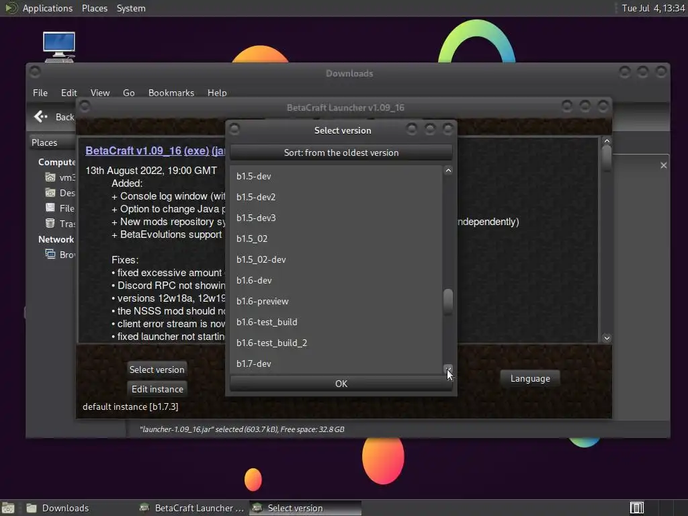Open the Language button in launcher

pyautogui.click(x=530, y=379)
